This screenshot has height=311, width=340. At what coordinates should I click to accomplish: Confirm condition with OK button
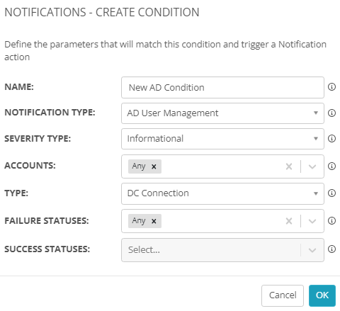(x=322, y=295)
